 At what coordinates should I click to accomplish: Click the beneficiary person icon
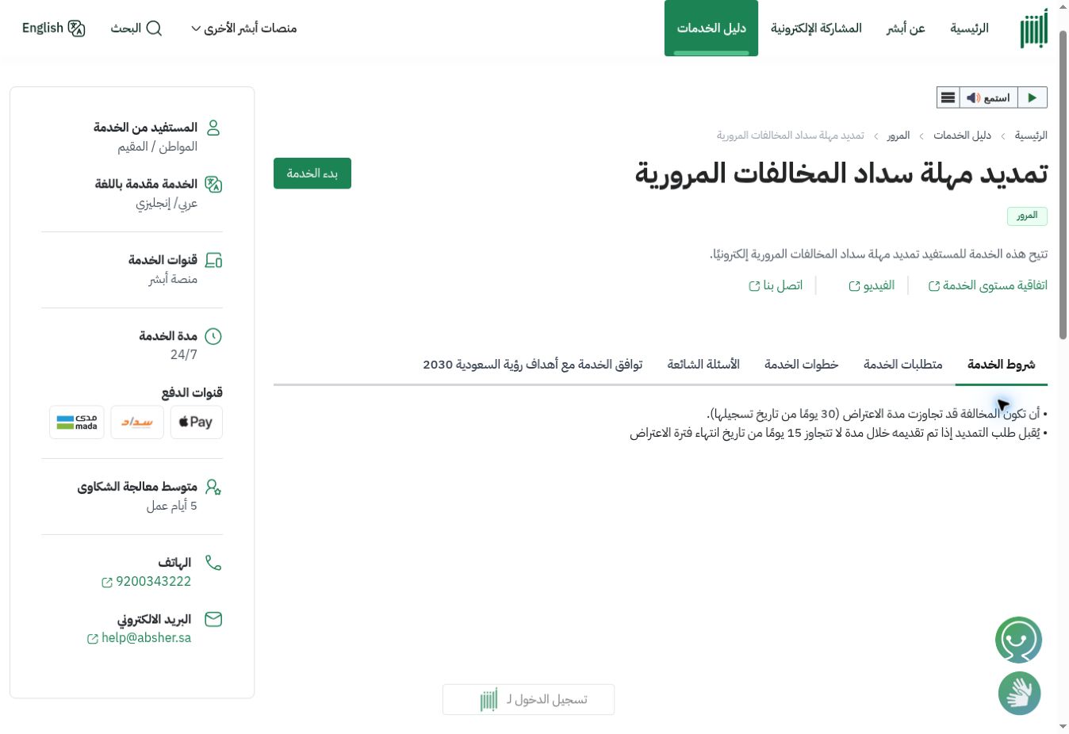click(213, 128)
